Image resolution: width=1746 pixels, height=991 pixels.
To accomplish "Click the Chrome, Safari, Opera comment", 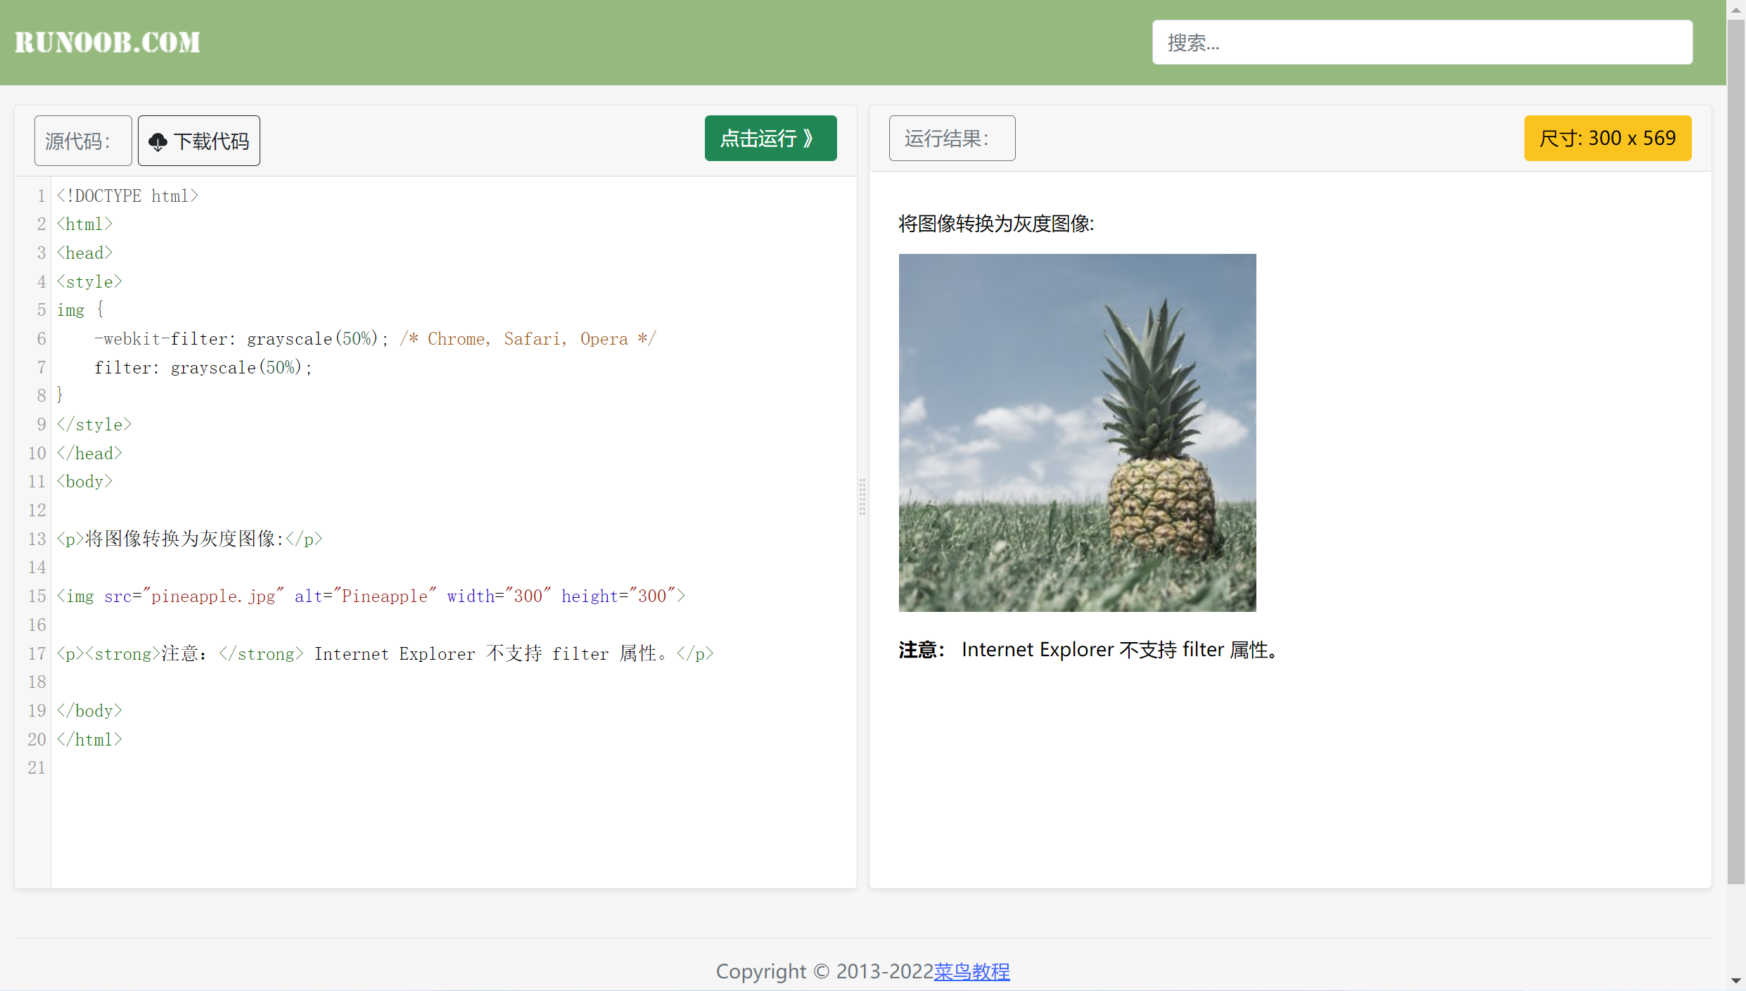I will 528,339.
